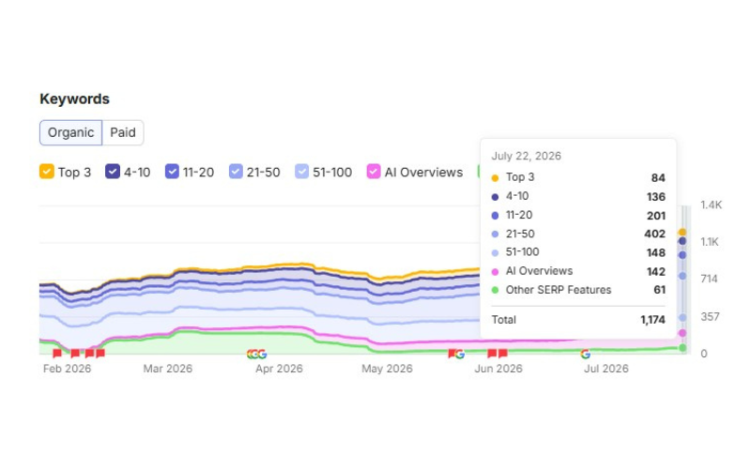Click 21-50 value 402 in tooltip
This screenshot has width=751, height=469.
coord(654,234)
